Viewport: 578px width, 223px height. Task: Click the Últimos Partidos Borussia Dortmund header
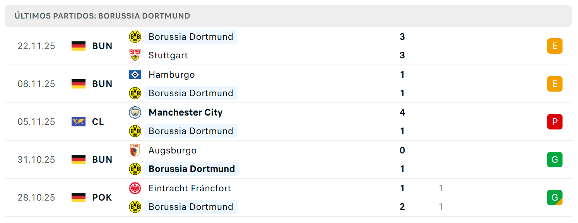103,16
